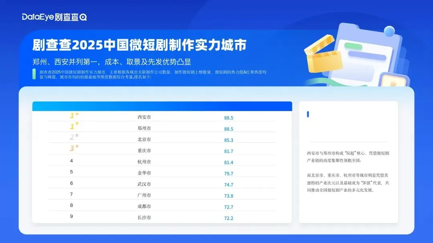This screenshot has height=243, width=433.
Task: Click the score 72.2 for 长沙市
Action: [x=229, y=218]
